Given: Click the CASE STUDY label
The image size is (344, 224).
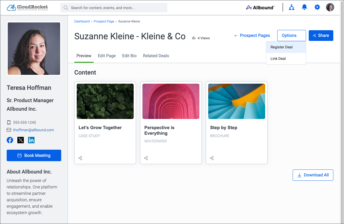Looking at the screenshot, I should pyautogui.click(x=89, y=136).
